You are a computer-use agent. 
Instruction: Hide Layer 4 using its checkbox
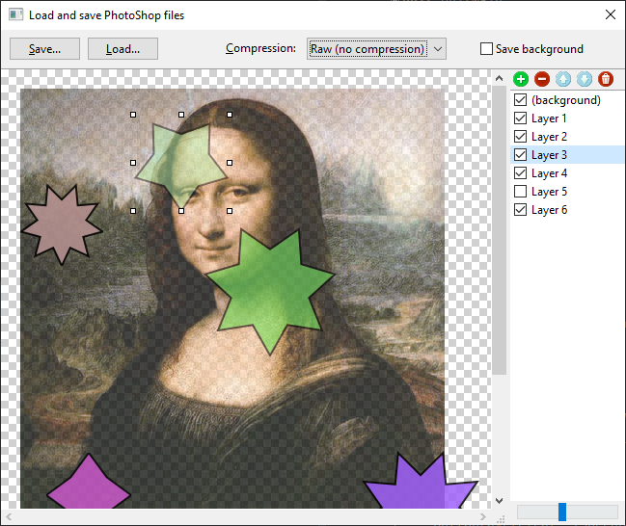pos(520,173)
